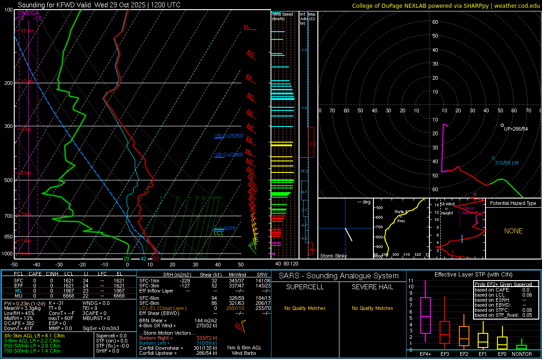Click the Sfc-3km AGL LR = 6.1 C/km line
This screenshot has width=542, height=359.
[x=34, y=336]
